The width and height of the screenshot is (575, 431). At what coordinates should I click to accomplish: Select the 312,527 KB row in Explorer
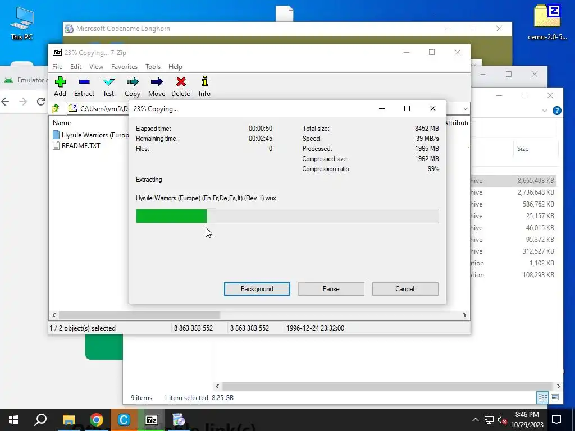pos(513,251)
